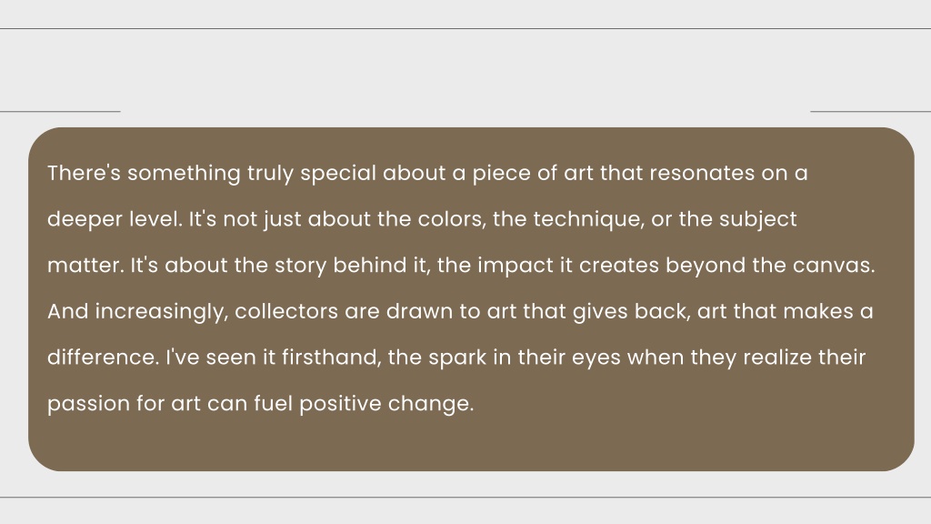Click the word "There's" starting the paragraph
Viewport: 931px width, 524px height.
(x=84, y=173)
